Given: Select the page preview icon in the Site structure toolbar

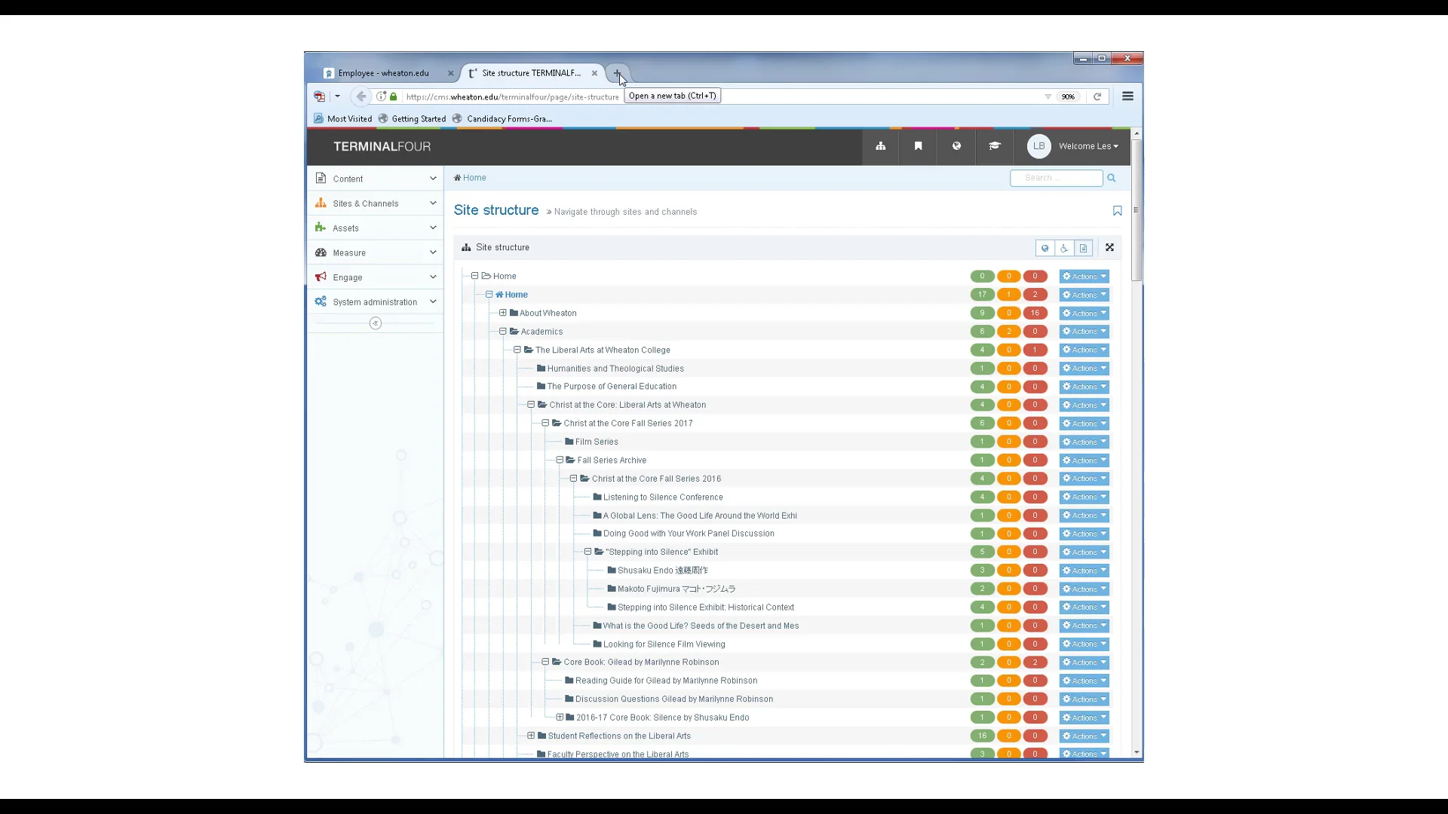Looking at the screenshot, I should (x=1084, y=248).
